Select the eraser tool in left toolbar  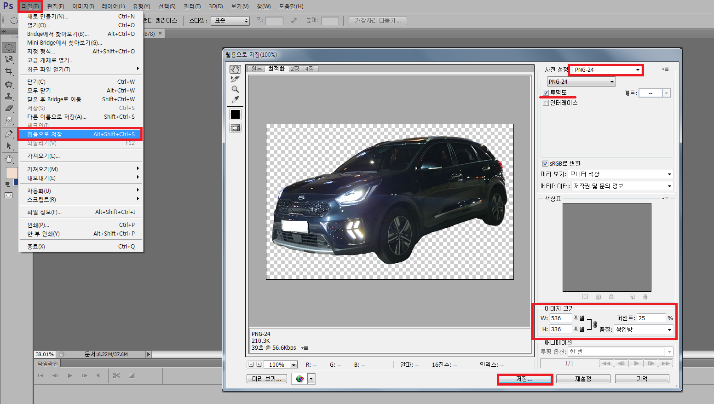pos(9,108)
